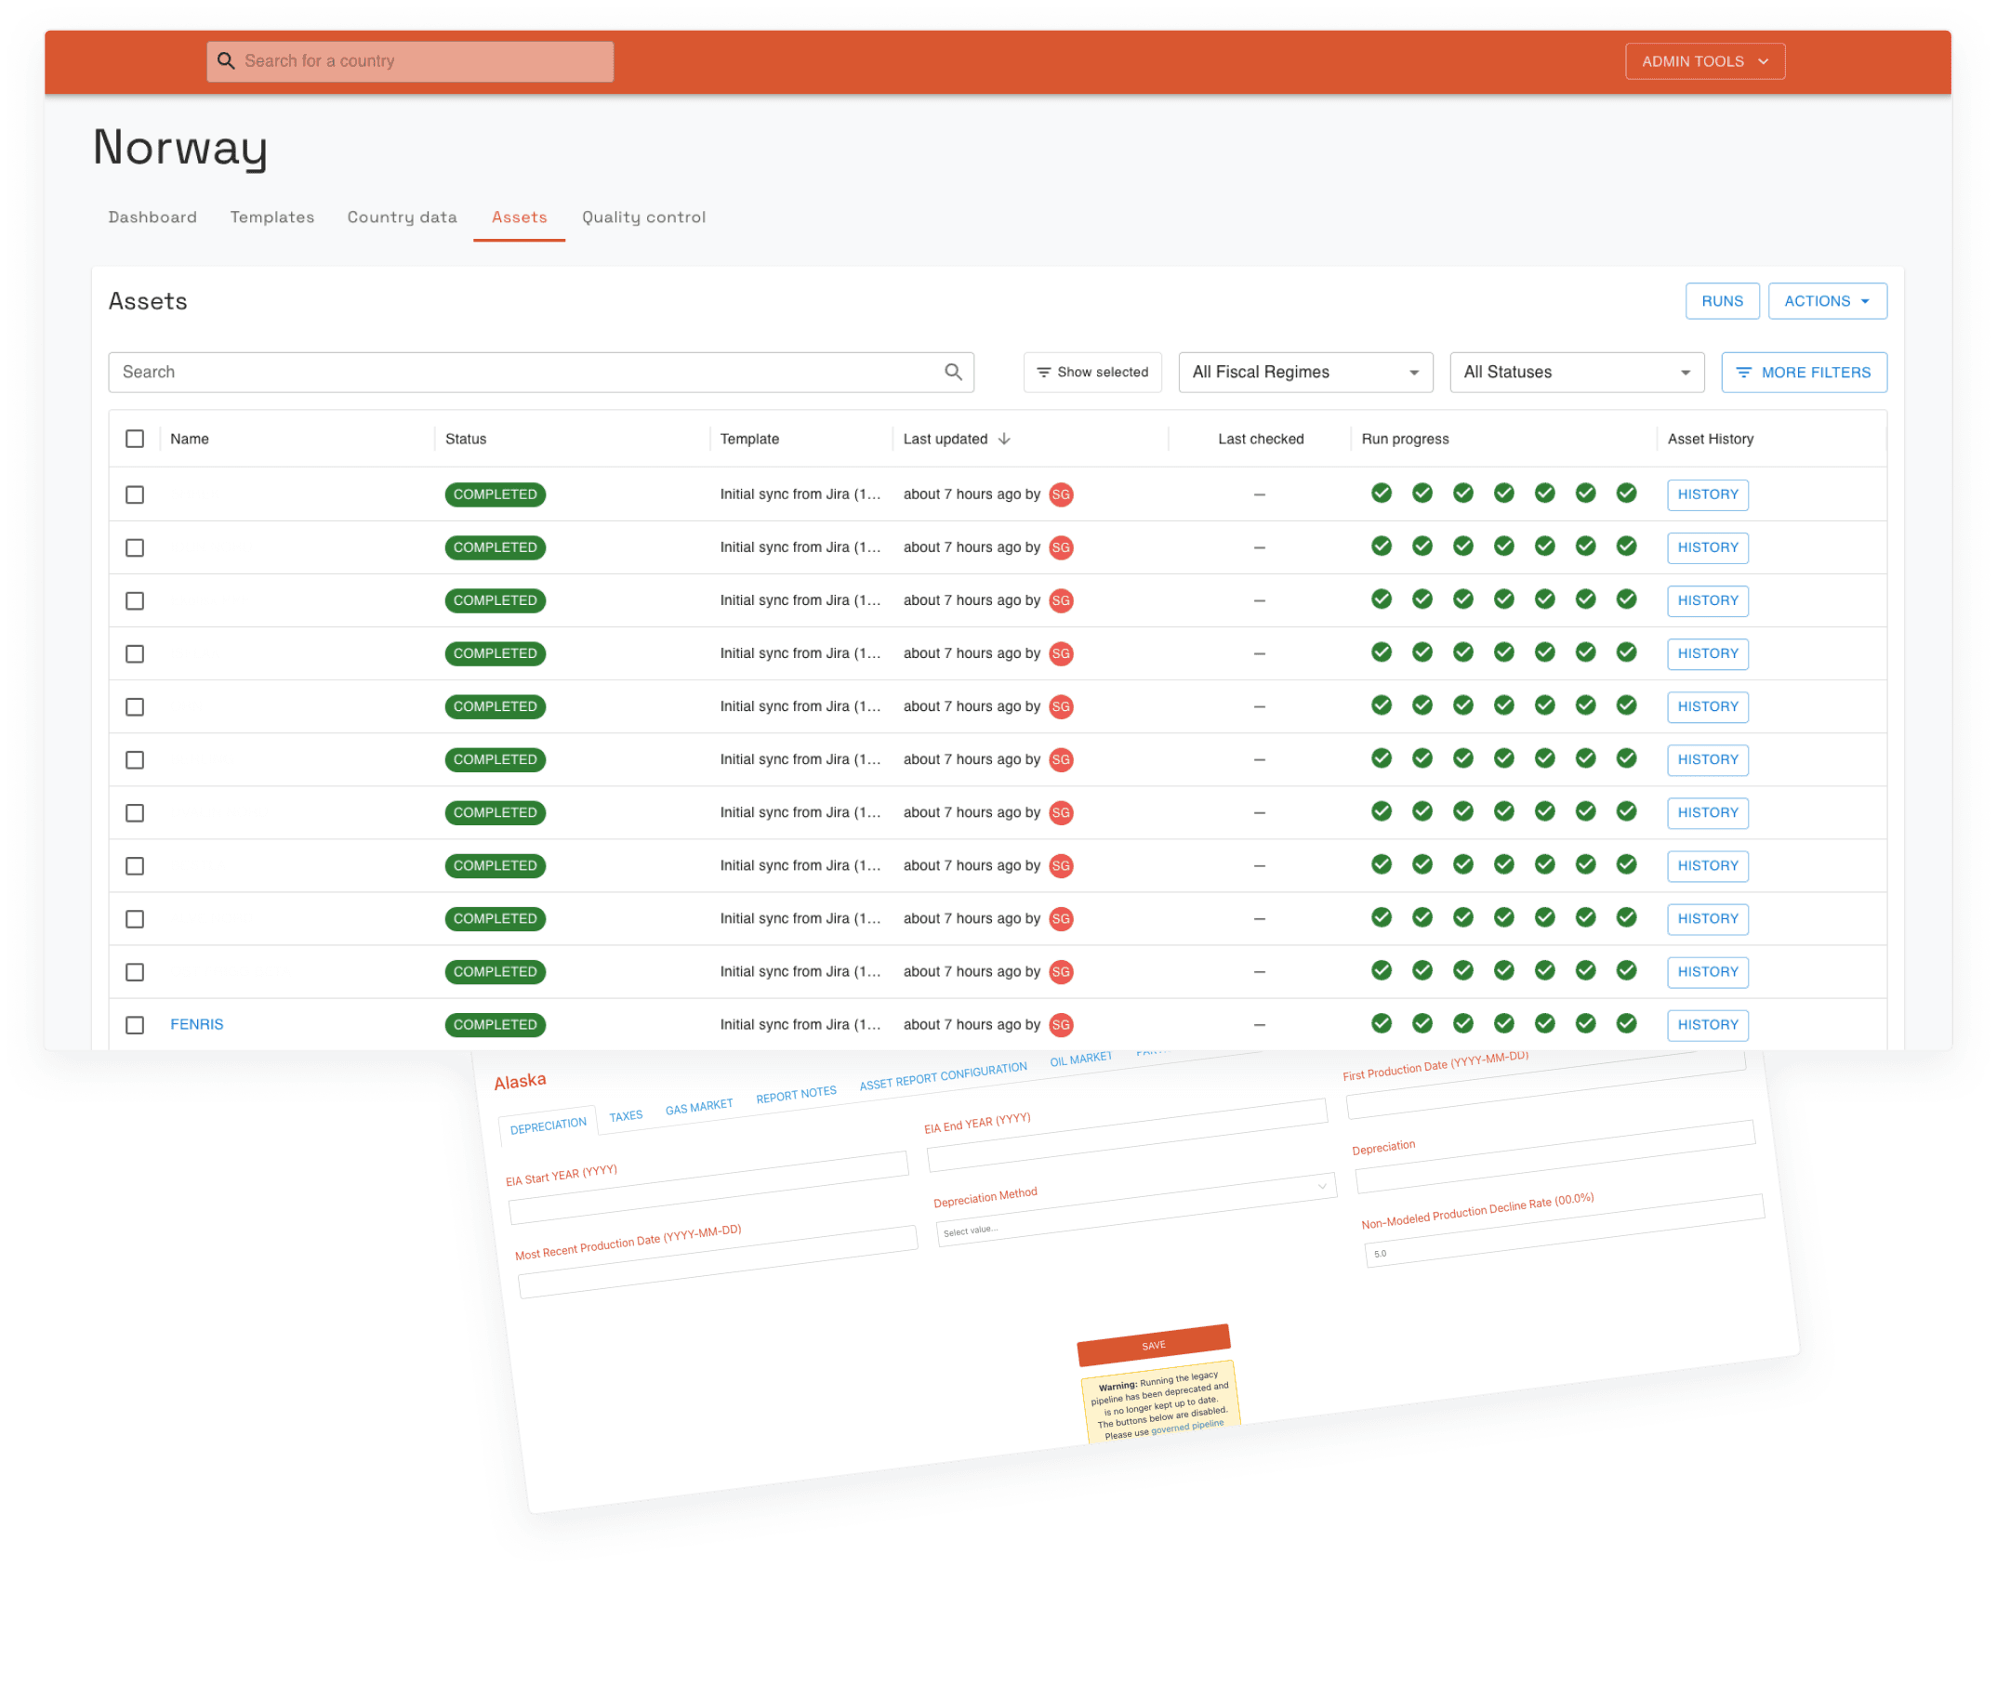
Task: Open the ADMIN TOOLS menu
Action: pyautogui.click(x=1705, y=61)
